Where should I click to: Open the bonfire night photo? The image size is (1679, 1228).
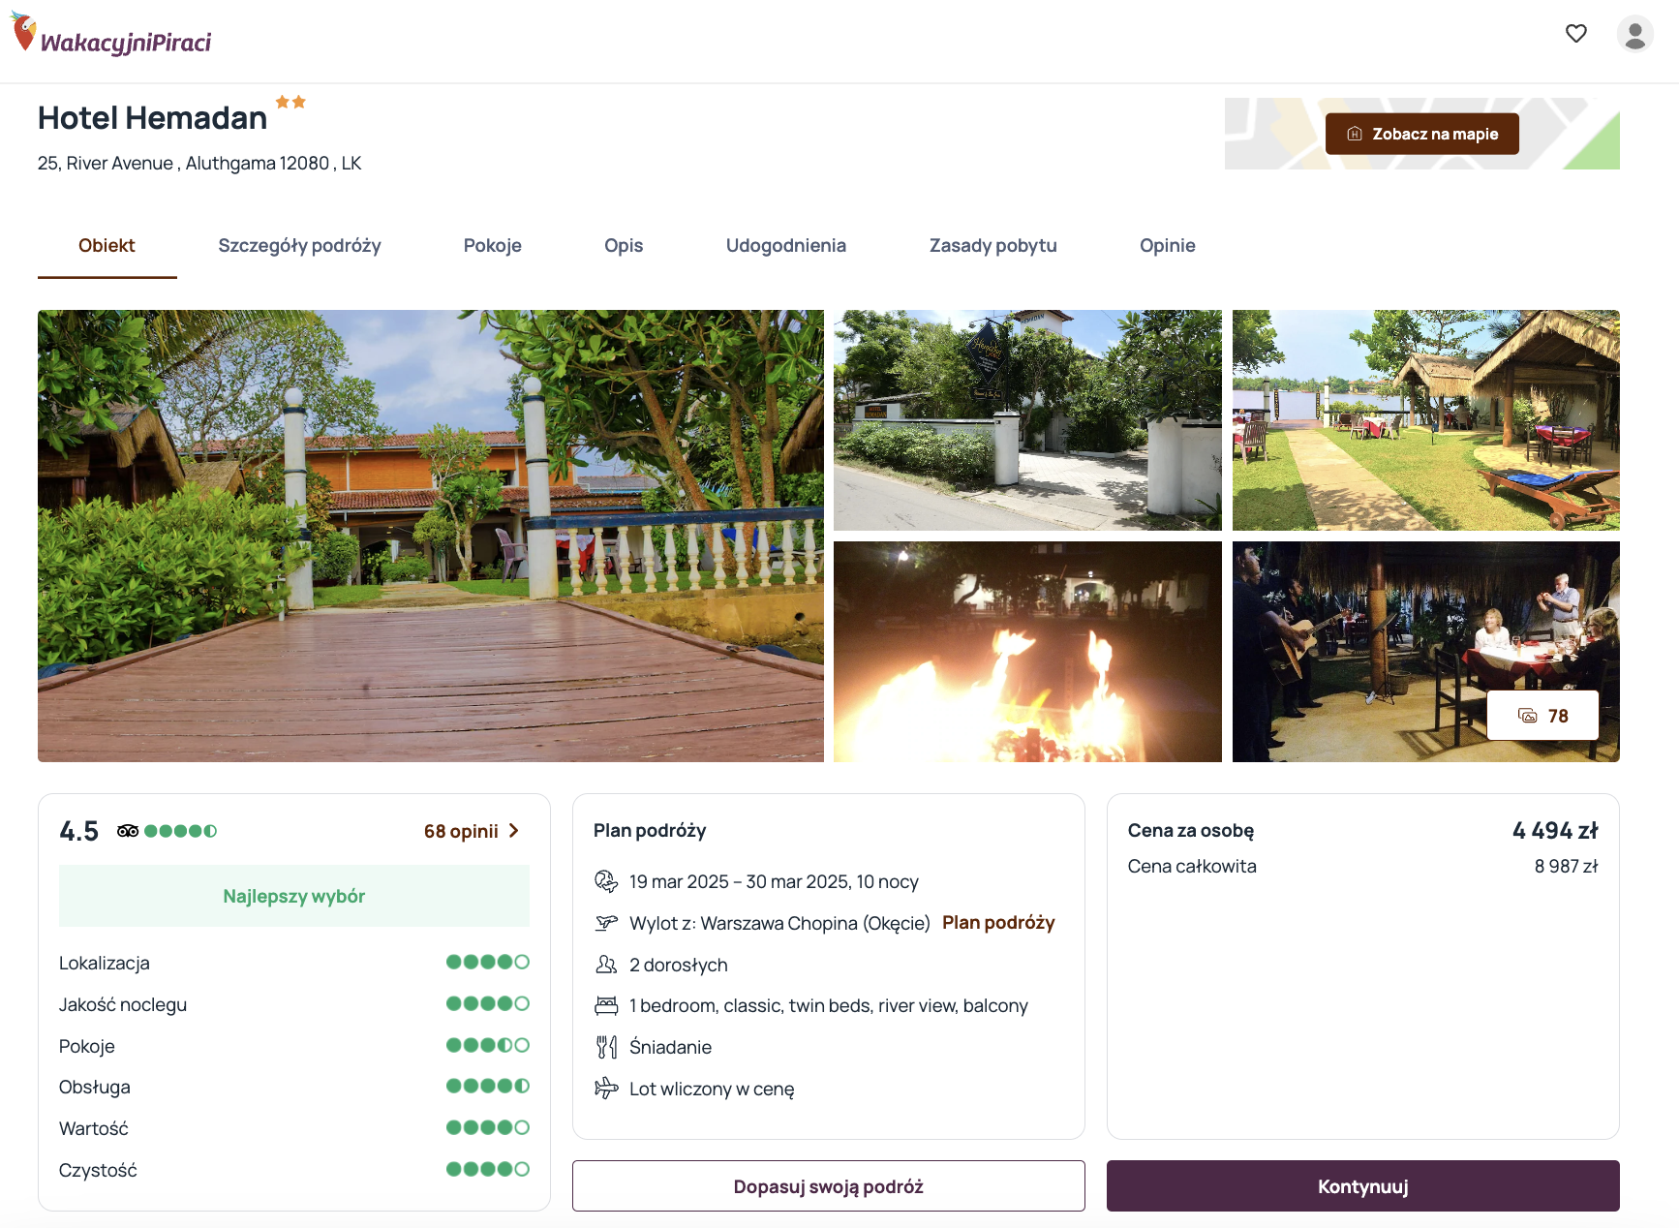1027,652
